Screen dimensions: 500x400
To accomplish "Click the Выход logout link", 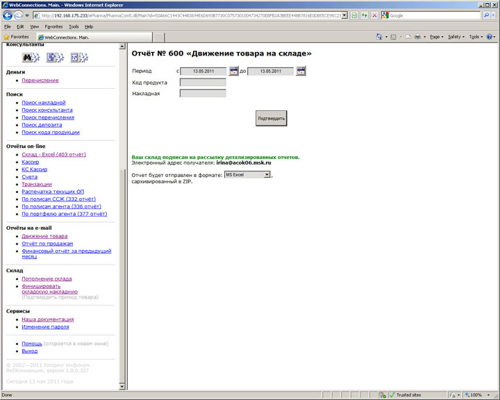I will pos(30,351).
